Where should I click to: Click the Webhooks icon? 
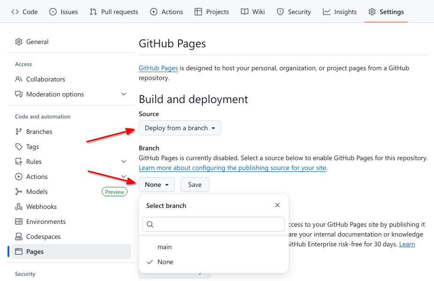(x=19, y=207)
